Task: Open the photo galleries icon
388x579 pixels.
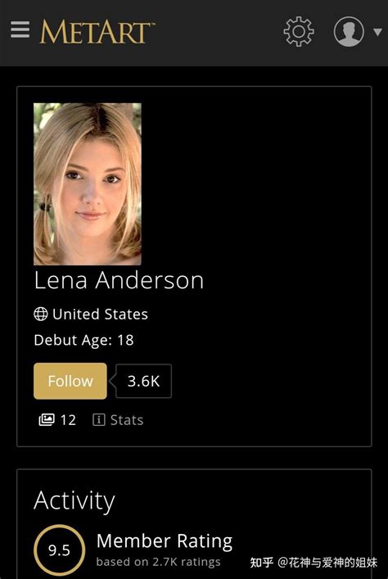Action: pos(47,420)
